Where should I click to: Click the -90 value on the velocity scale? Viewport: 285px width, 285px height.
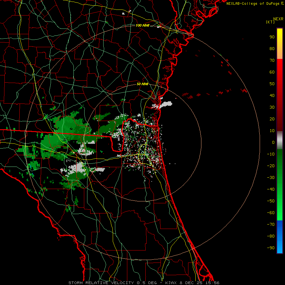[271, 248]
